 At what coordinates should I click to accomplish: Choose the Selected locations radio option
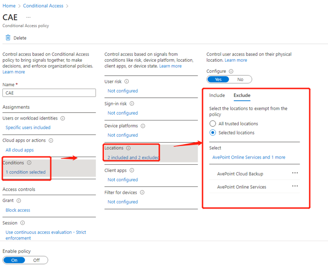point(213,133)
